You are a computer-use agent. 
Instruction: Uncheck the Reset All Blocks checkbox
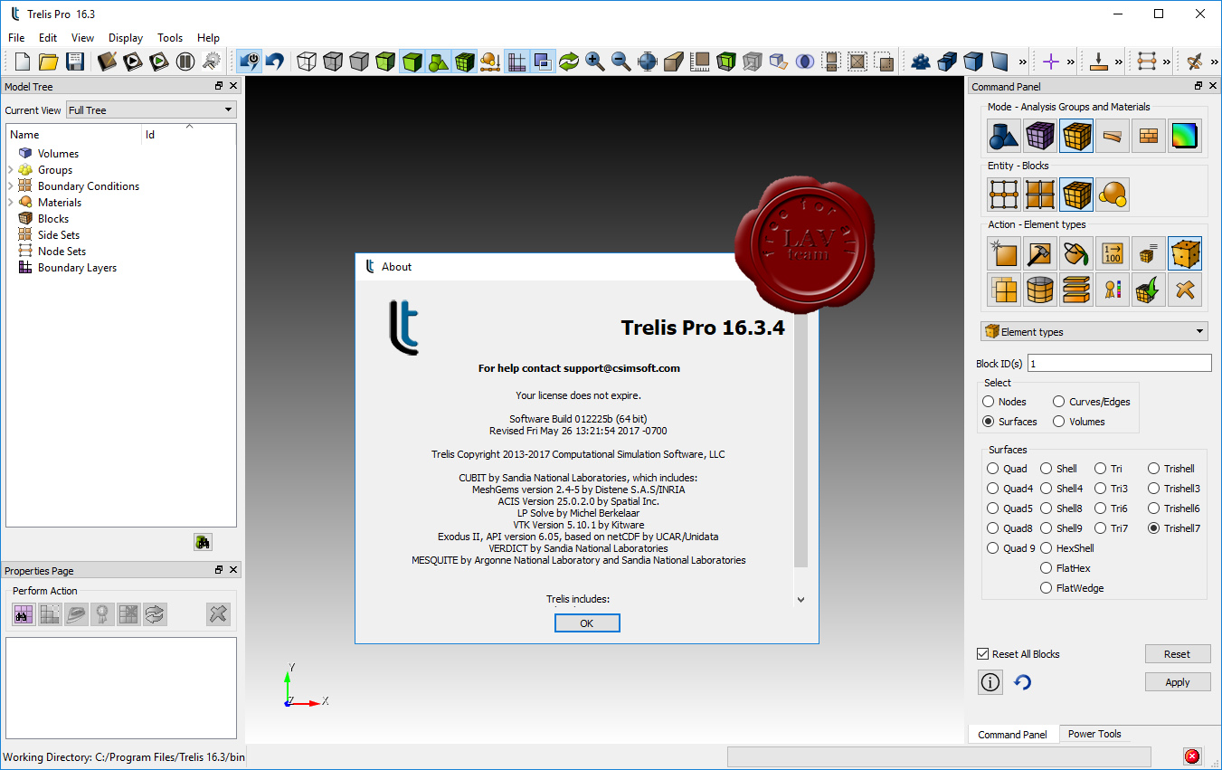pyautogui.click(x=983, y=654)
